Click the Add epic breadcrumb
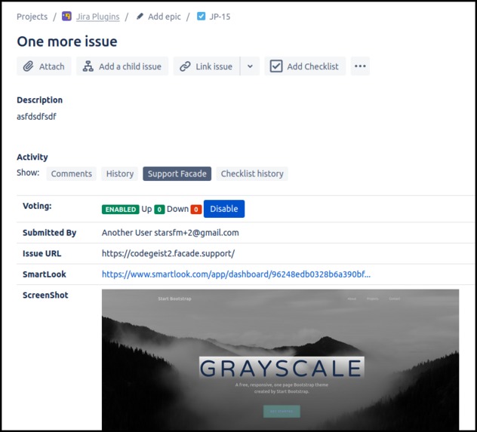The height and width of the screenshot is (432, 477). (165, 17)
